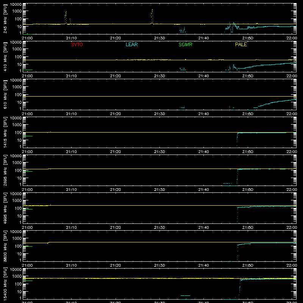This screenshot has width=303, height=303.
Task: Click the 10 tick label on the 1415 MHz axis
Action: coord(19,140)
